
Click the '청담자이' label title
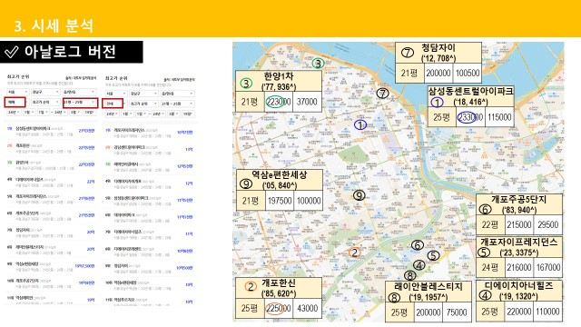(x=438, y=48)
